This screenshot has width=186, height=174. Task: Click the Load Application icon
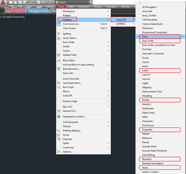click(59, 83)
